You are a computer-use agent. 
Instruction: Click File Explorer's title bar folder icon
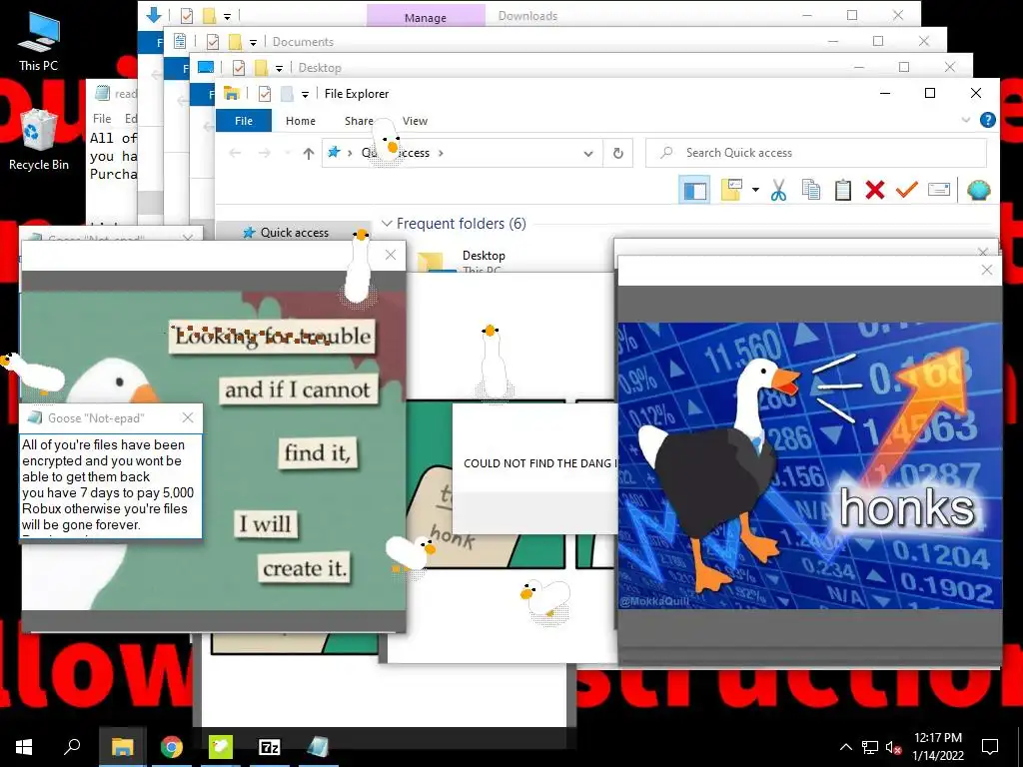click(232, 94)
